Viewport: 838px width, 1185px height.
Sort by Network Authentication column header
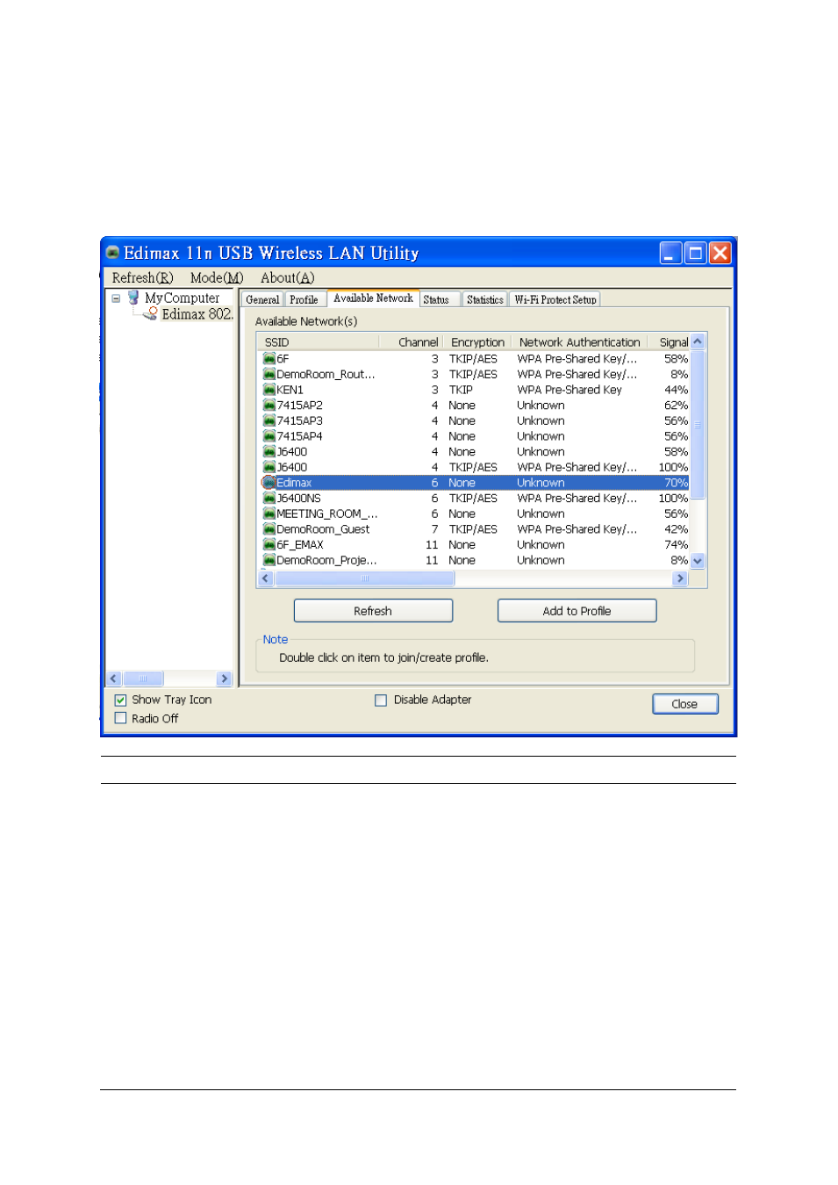pos(579,342)
